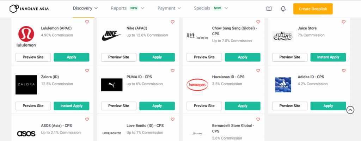This screenshot has width=361, height=141.
Task: Expand the Payment dropdown menu
Action: 169,8
